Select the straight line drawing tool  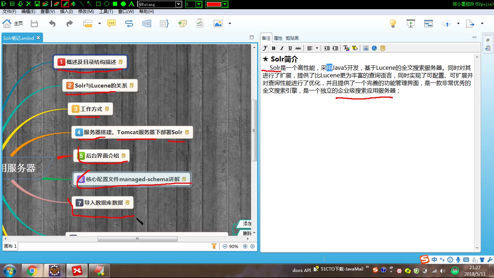point(82,4)
